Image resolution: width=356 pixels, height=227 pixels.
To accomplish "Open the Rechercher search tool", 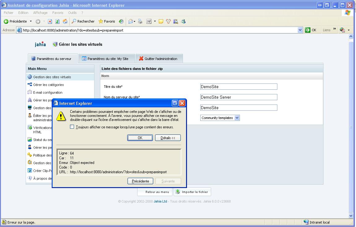I will point(83,21).
